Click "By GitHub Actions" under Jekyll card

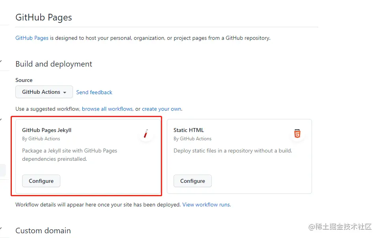coord(41,139)
